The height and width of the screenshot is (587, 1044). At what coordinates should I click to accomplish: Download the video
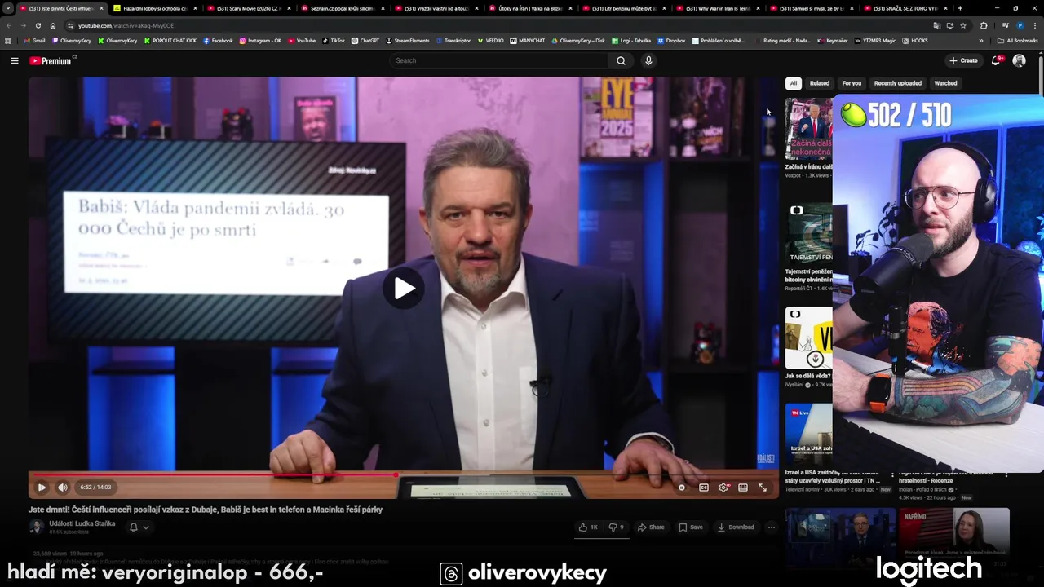click(x=737, y=527)
